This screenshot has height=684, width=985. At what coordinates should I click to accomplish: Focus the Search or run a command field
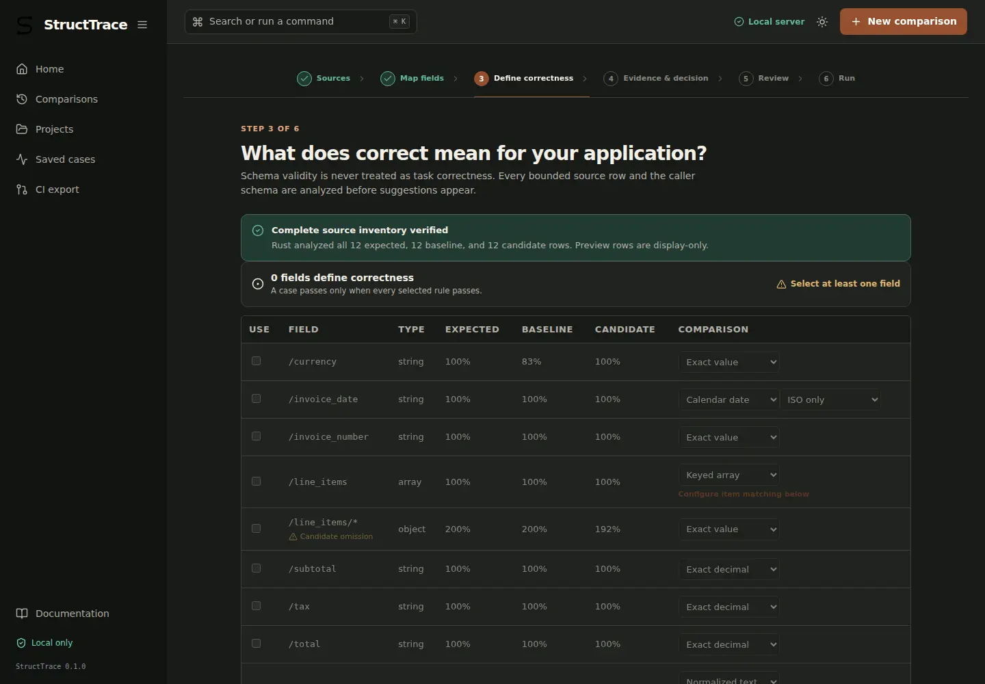[300, 22]
